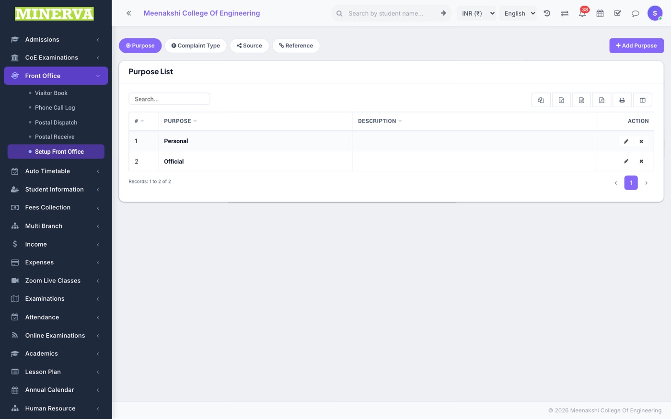
Task: Print the Purpose List
Action: pyautogui.click(x=622, y=100)
